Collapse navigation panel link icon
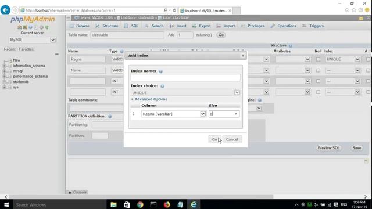Screen dimensions: 372x209 [57, 54]
